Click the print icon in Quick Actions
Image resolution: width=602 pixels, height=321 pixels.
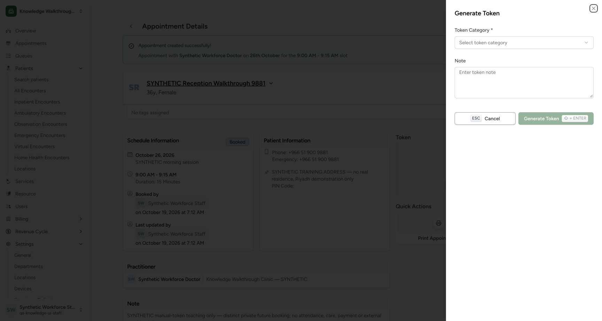(x=438, y=223)
